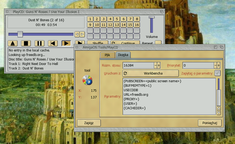Switch to the Ikonka tab
Viewport: 235px width, 144px height.
[123, 55]
